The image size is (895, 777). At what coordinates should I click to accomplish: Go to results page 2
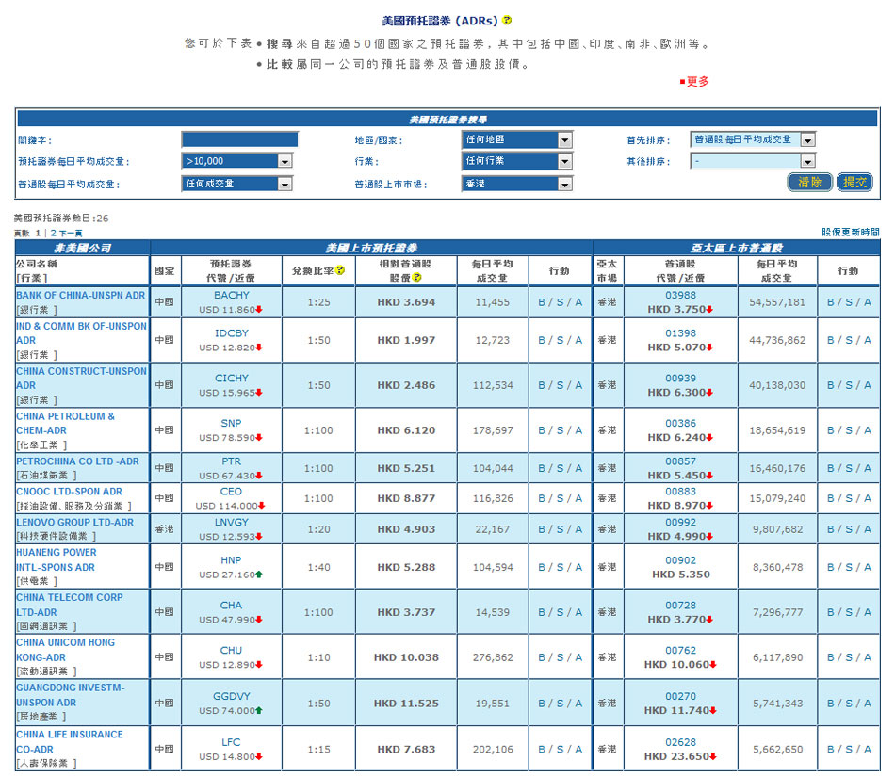[x=53, y=233]
